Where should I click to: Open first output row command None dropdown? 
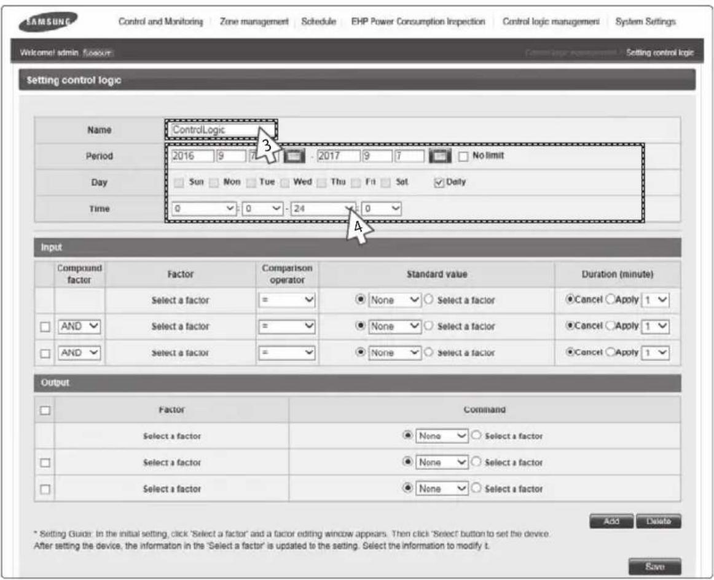pyautogui.click(x=442, y=436)
